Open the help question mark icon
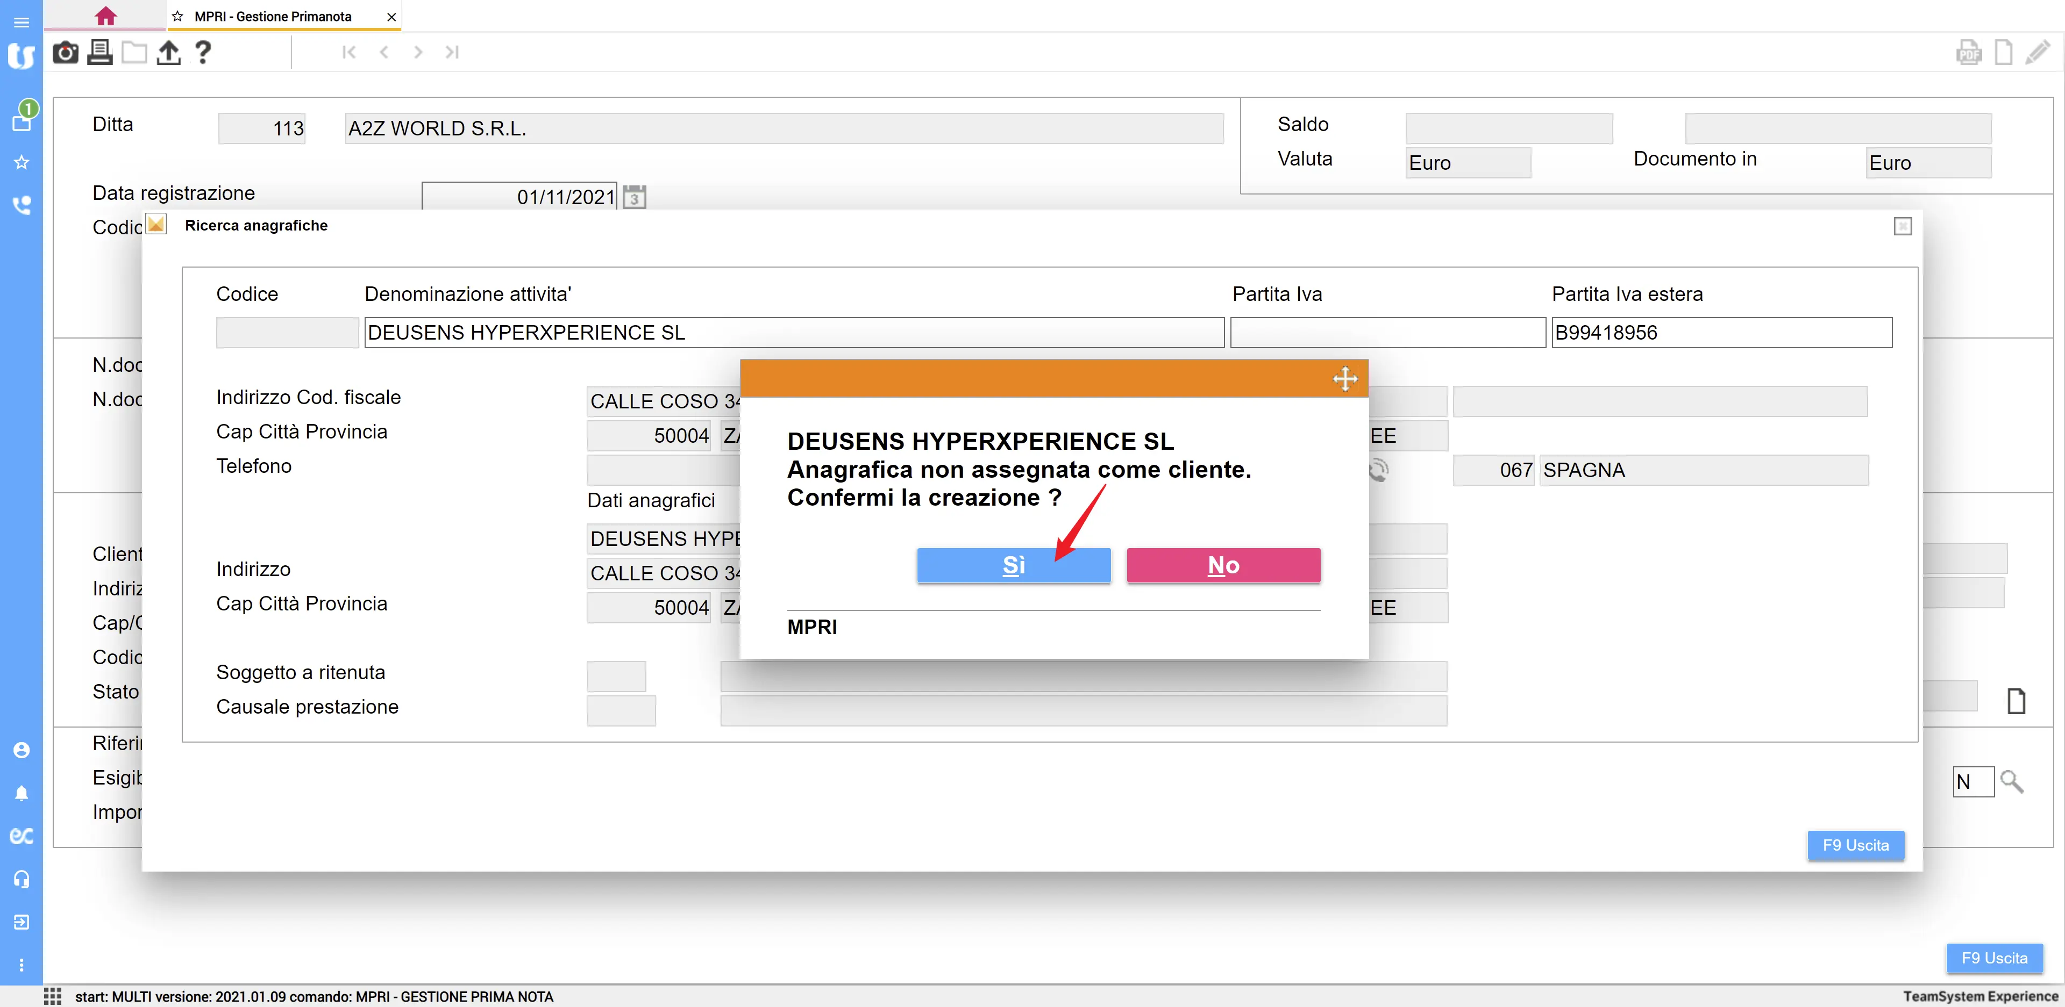2065x1007 pixels. pyautogui.click(x=203, y=53)
